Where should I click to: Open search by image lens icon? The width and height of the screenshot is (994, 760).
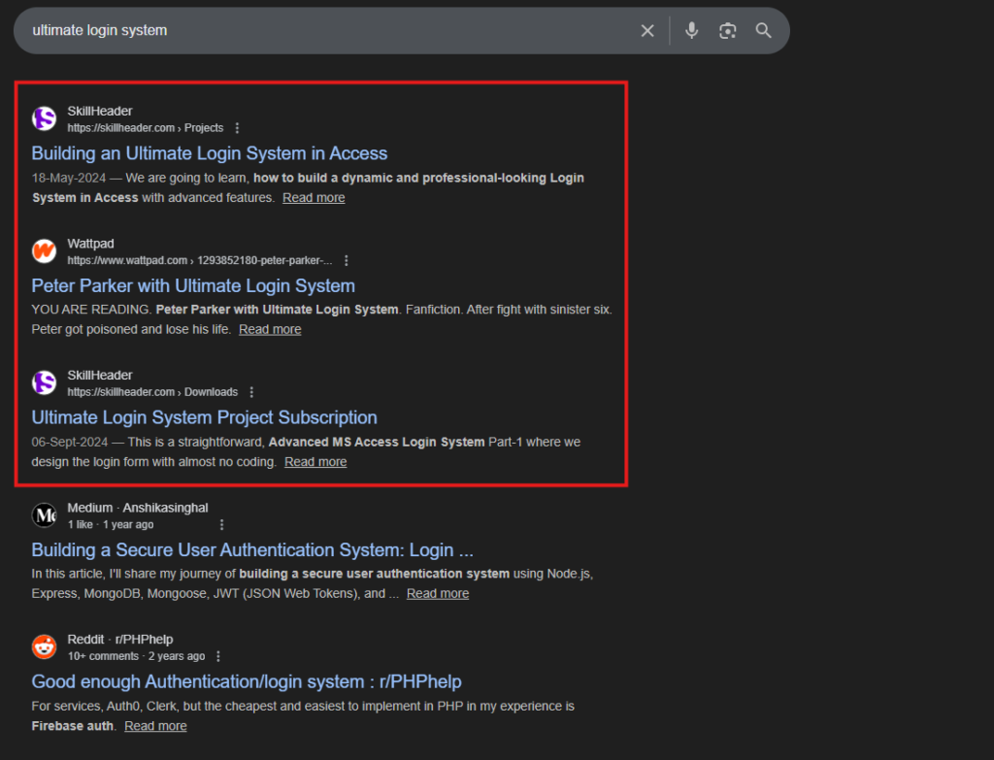coord(727,31)
